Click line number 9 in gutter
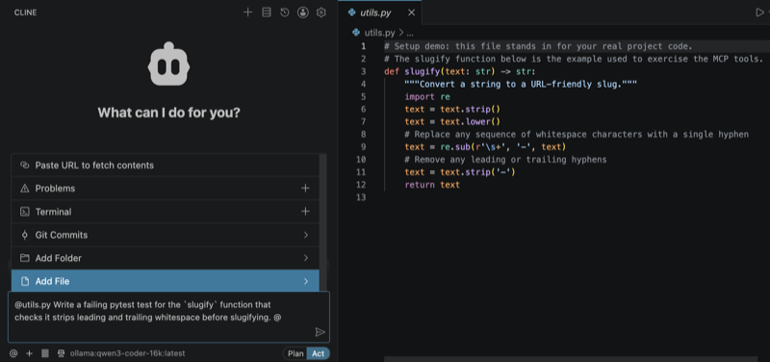 tap(364, 147)
